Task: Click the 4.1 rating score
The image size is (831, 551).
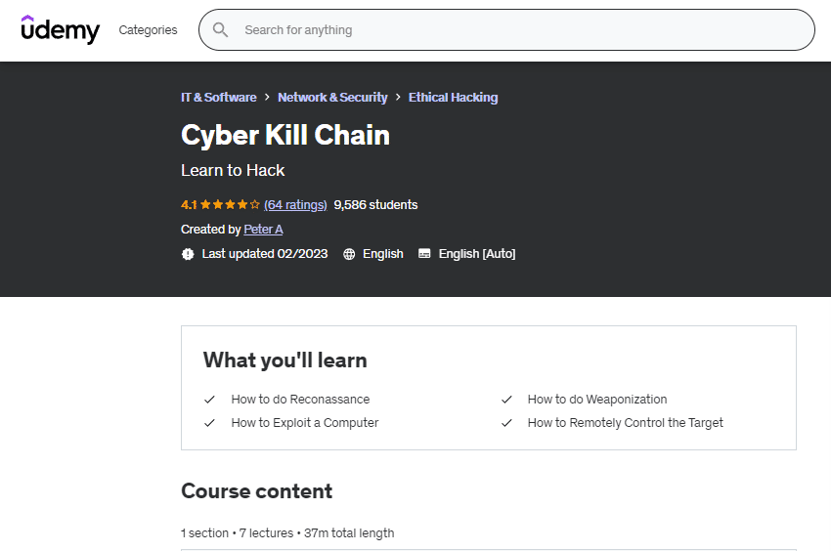Action: pyautogui.click(x=189, y=205)
